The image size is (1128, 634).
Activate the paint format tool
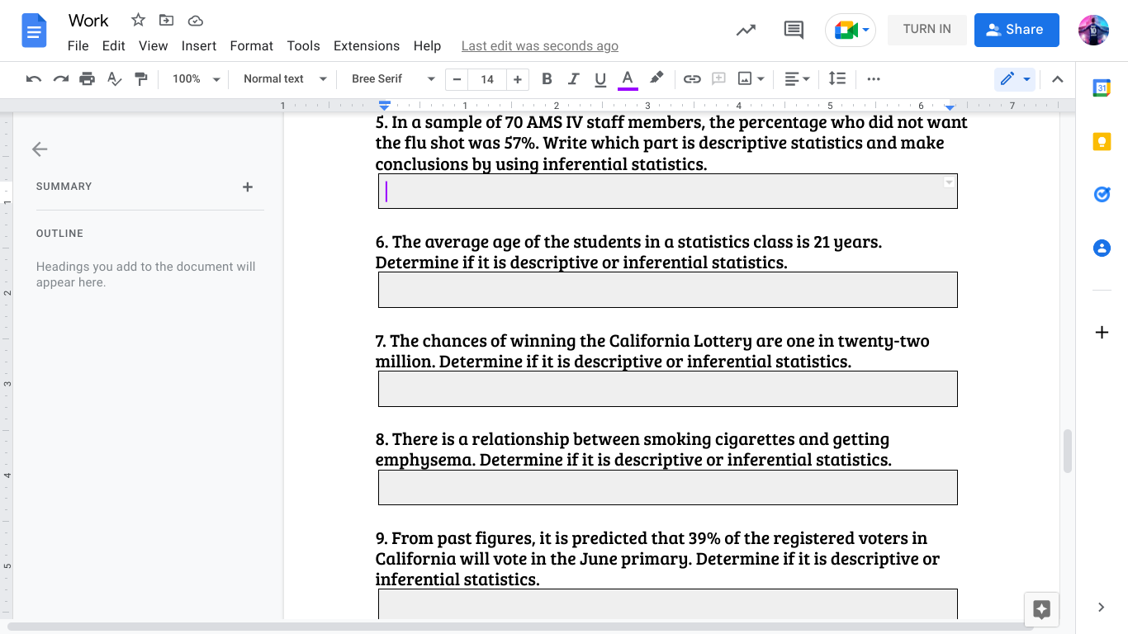click(x=141, y=79)
